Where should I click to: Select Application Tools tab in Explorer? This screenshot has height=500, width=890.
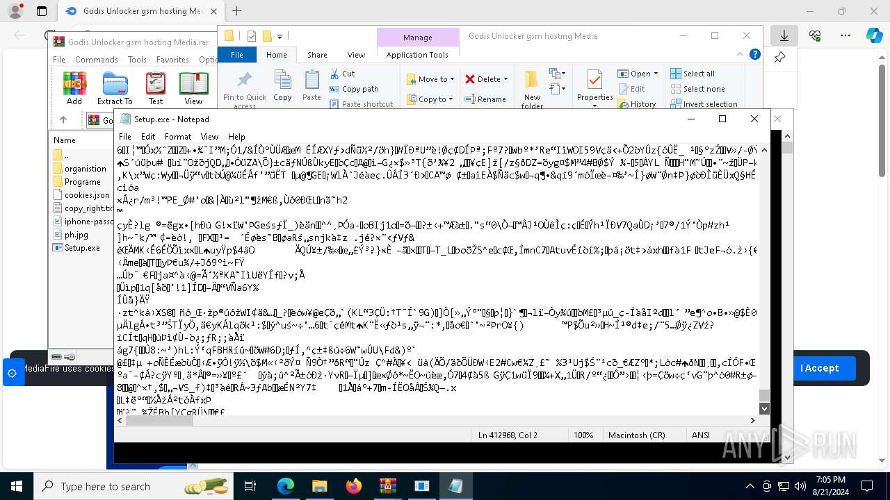pyautogui.click(x=418, y=55)
